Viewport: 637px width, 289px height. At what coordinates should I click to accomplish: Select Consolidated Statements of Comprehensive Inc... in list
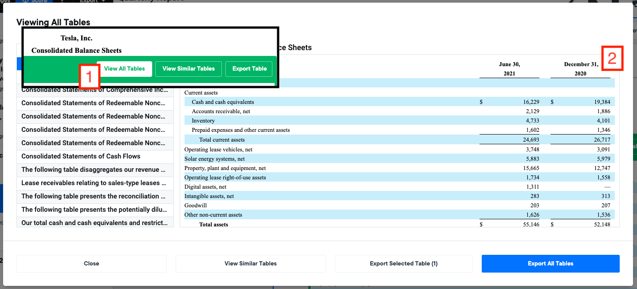(x=95, y=90)
